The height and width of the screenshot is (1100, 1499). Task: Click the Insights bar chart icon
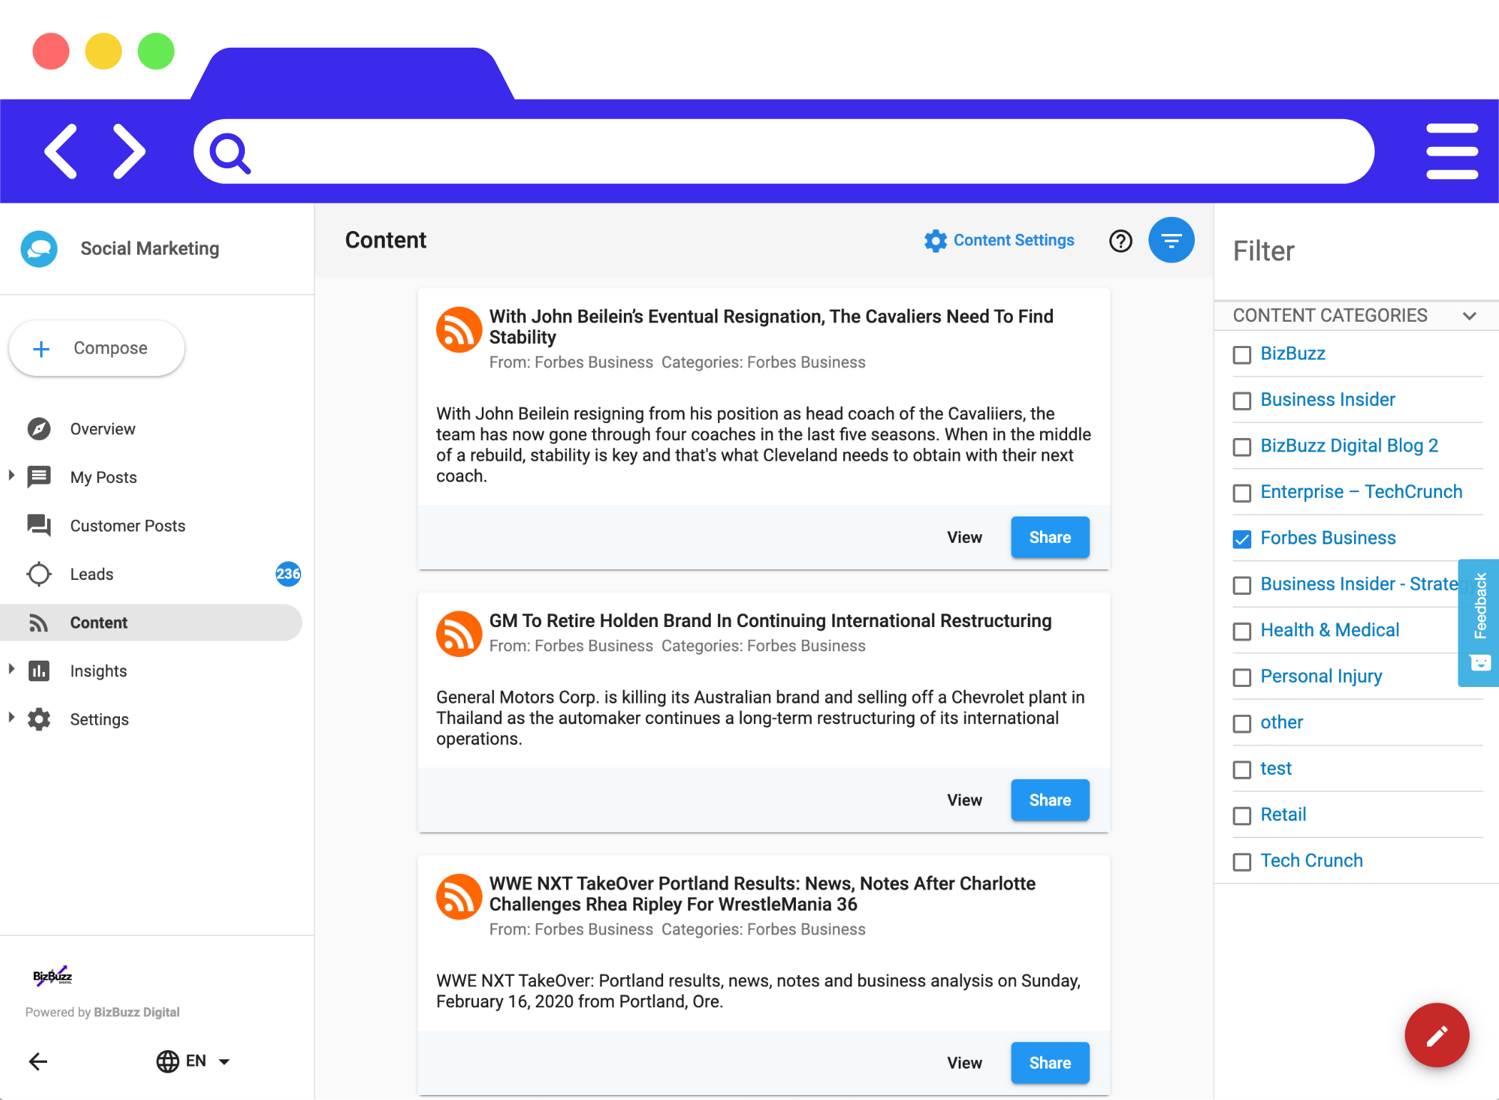click(x=39, y=671)
